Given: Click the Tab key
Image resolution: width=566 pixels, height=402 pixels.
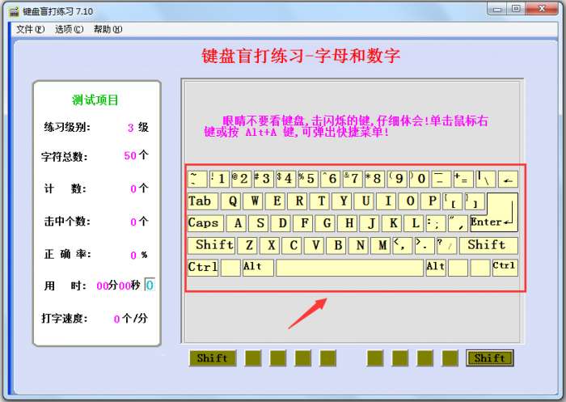Looking at the screenshot, I should pos(202,201).
